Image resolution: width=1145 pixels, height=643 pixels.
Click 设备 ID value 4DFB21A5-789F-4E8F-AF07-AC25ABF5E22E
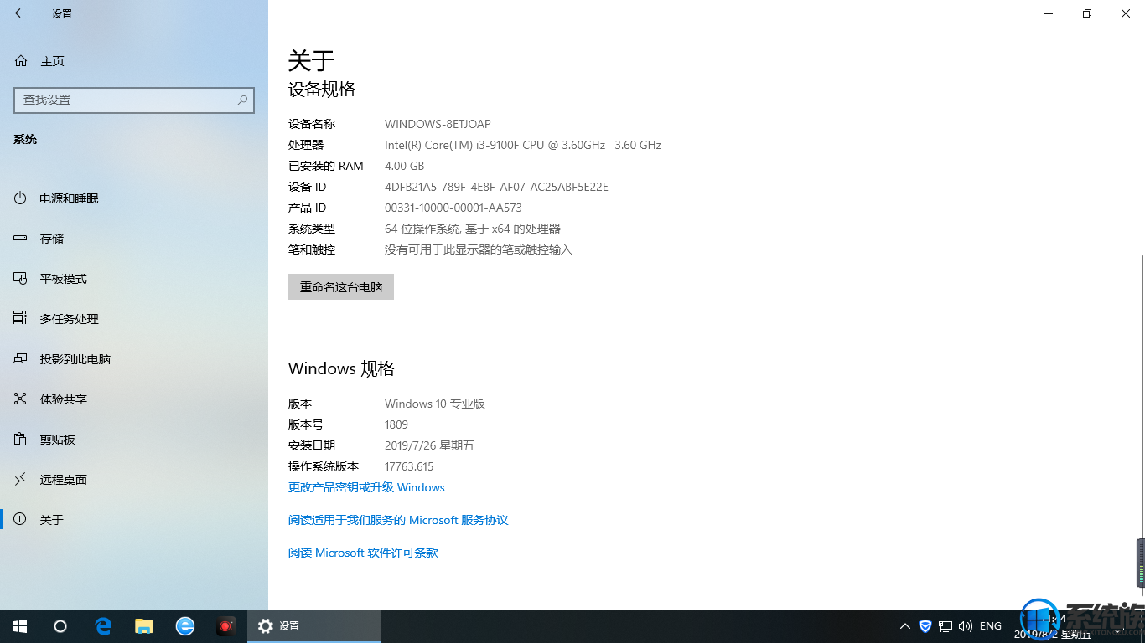[496, 187]
